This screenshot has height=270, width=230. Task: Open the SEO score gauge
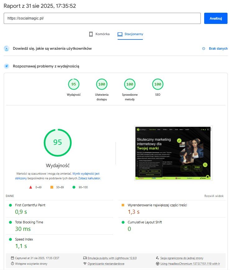158,84
